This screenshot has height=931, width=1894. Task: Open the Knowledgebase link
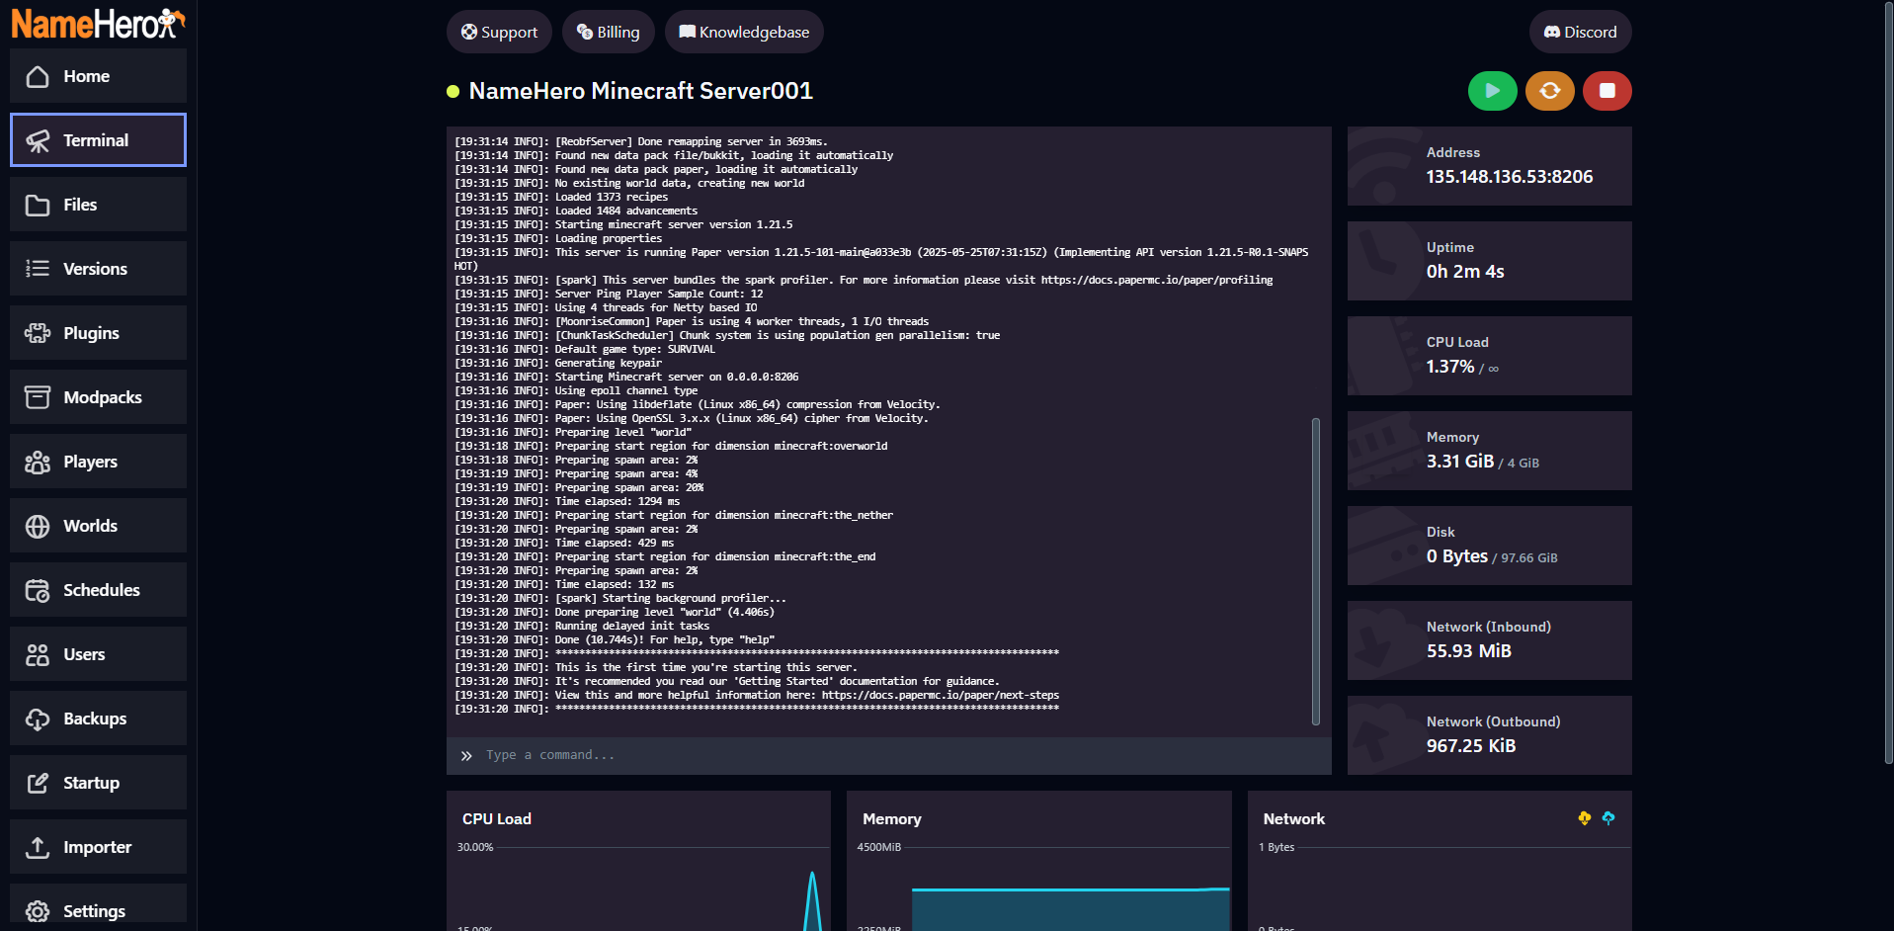point(744,32)
